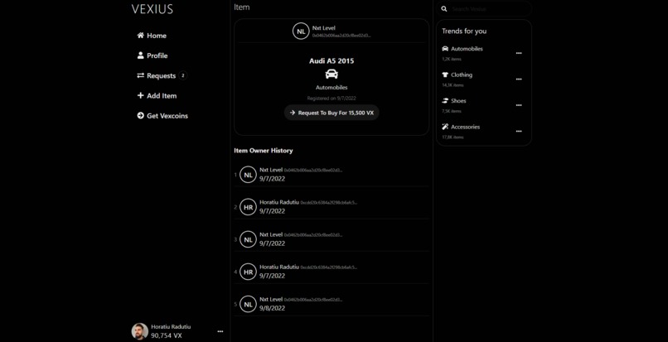The image size is (668, 342).
Task: Click the 90,754 VX balance text
Action: pyautogui.click(x=167, y=335)
